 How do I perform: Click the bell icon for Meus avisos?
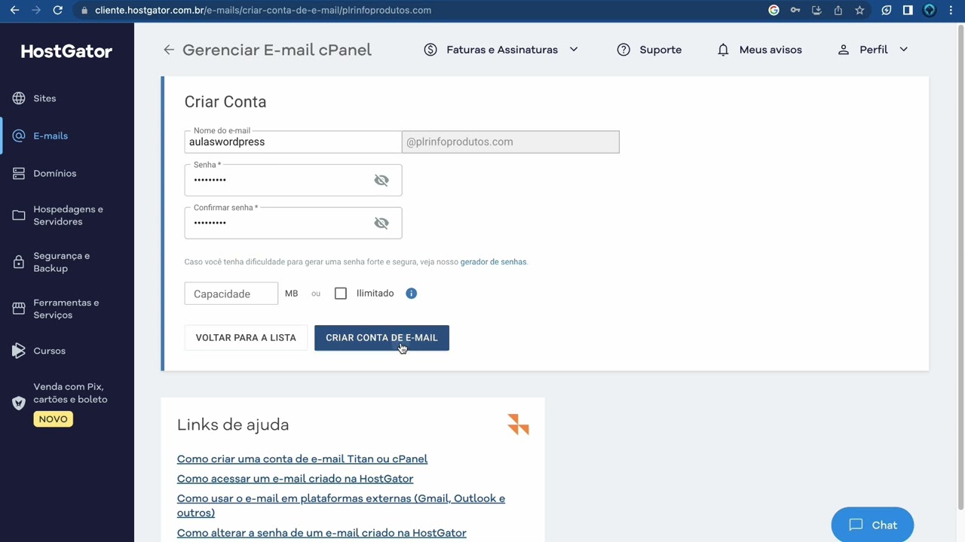click(723, 50)
